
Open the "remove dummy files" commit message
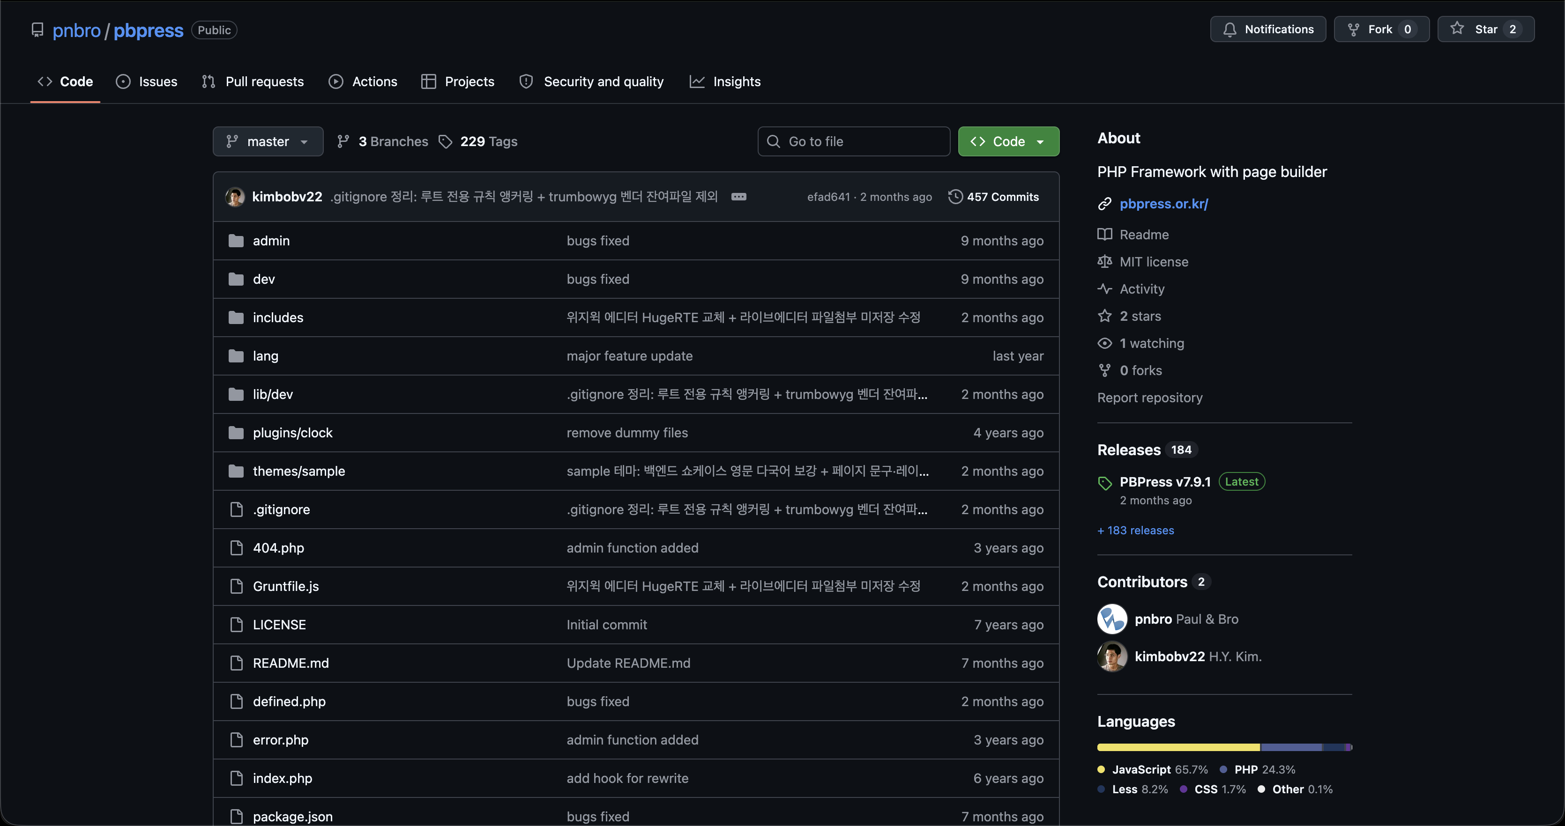point(627,433)
